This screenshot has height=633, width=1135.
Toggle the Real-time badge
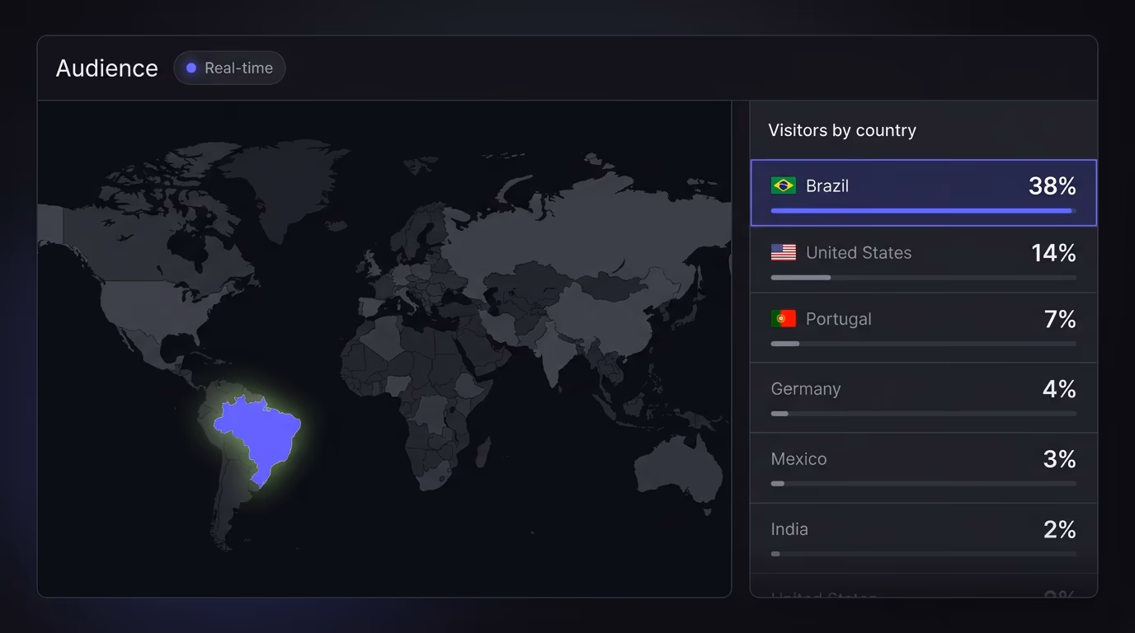pyautogui.click(x=229, y=68)
